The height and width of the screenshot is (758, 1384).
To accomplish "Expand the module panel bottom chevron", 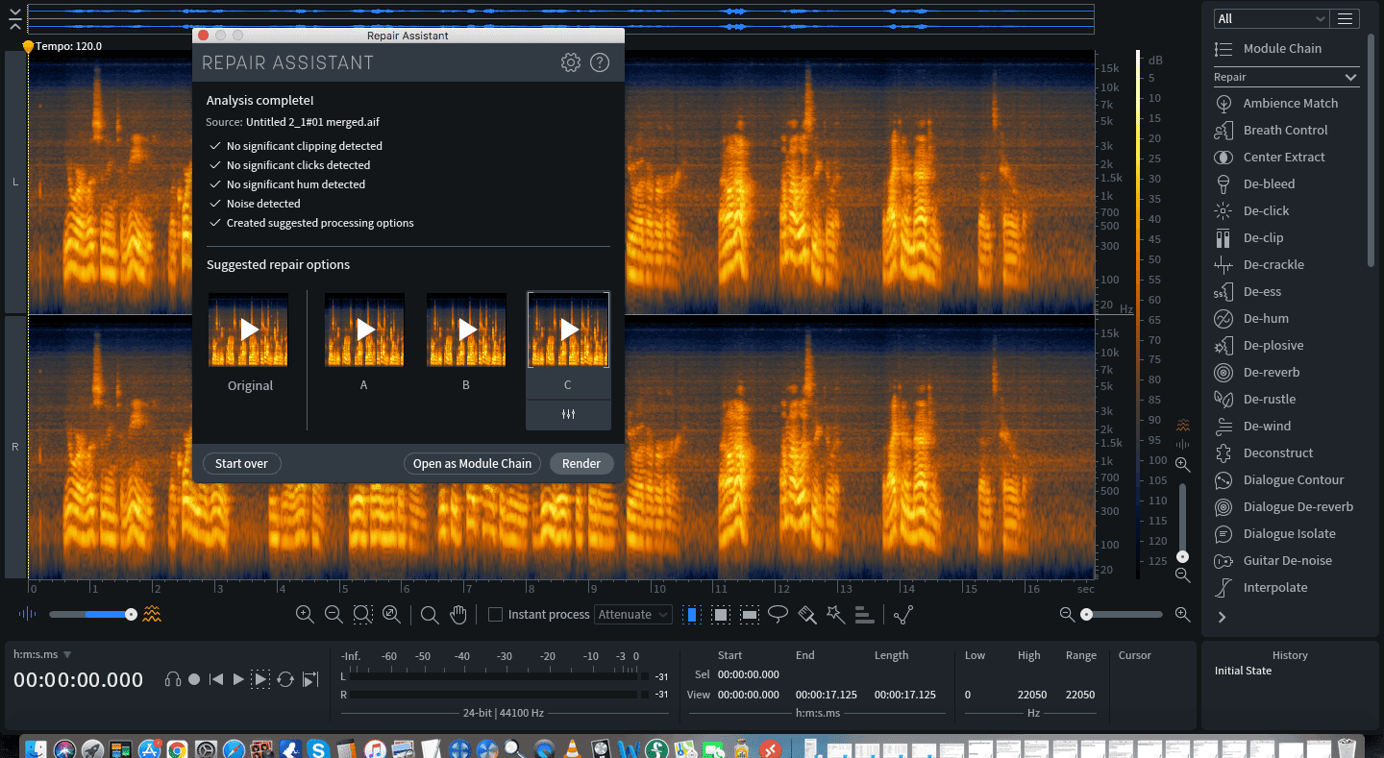I will 1223,618.
